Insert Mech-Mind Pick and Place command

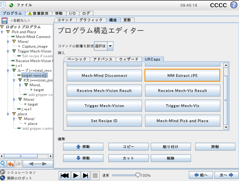pos(182,121)
